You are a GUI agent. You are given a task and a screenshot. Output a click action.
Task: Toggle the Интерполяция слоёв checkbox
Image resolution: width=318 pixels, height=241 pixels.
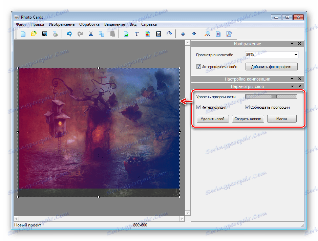pyautogui.click(x=198, y=67)
